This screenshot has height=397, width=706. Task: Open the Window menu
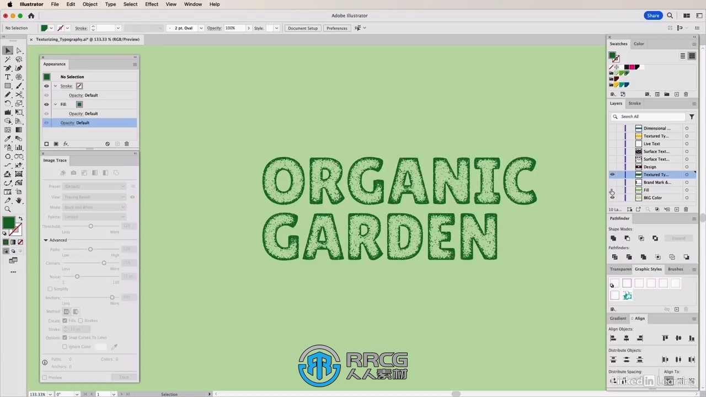(193, 4)
